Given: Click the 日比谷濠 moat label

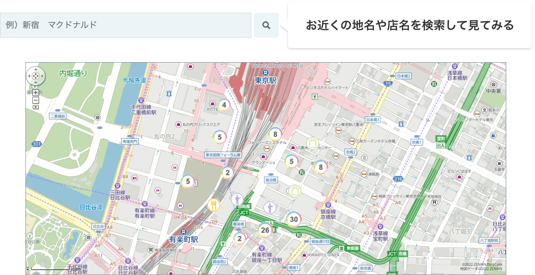Looking at the screenshot, I should pos(91,207).
